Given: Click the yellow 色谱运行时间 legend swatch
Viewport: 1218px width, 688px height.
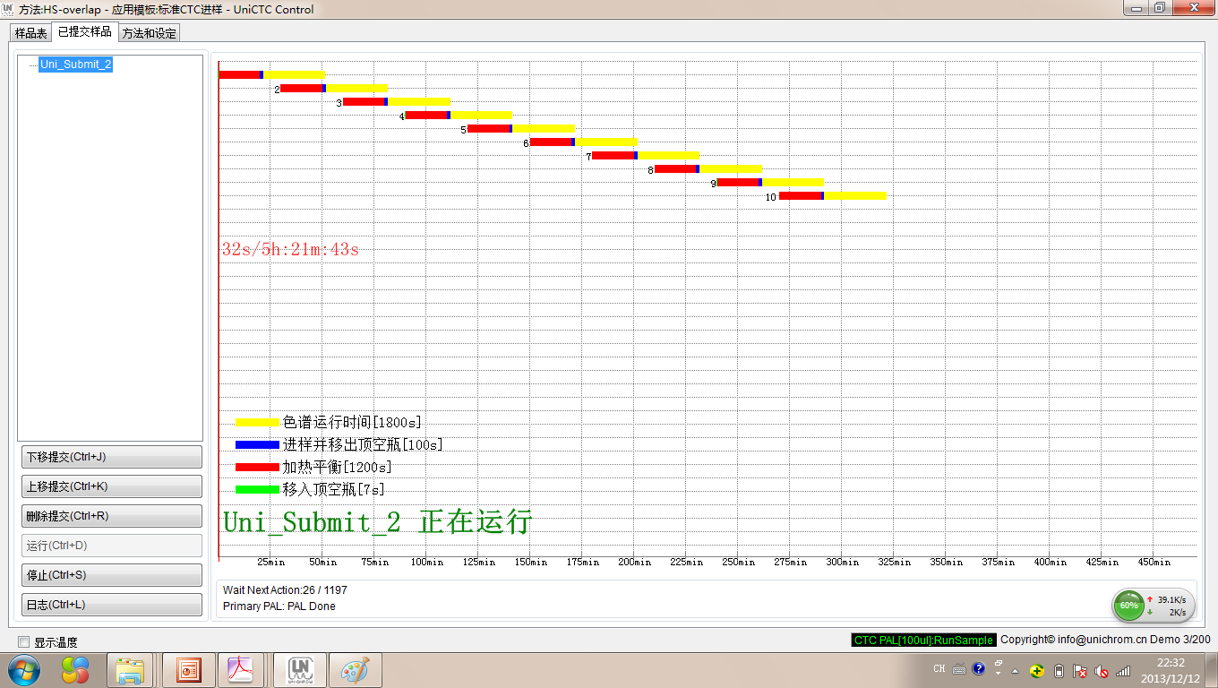Looking at the screenshot, I should pos(257,422).
